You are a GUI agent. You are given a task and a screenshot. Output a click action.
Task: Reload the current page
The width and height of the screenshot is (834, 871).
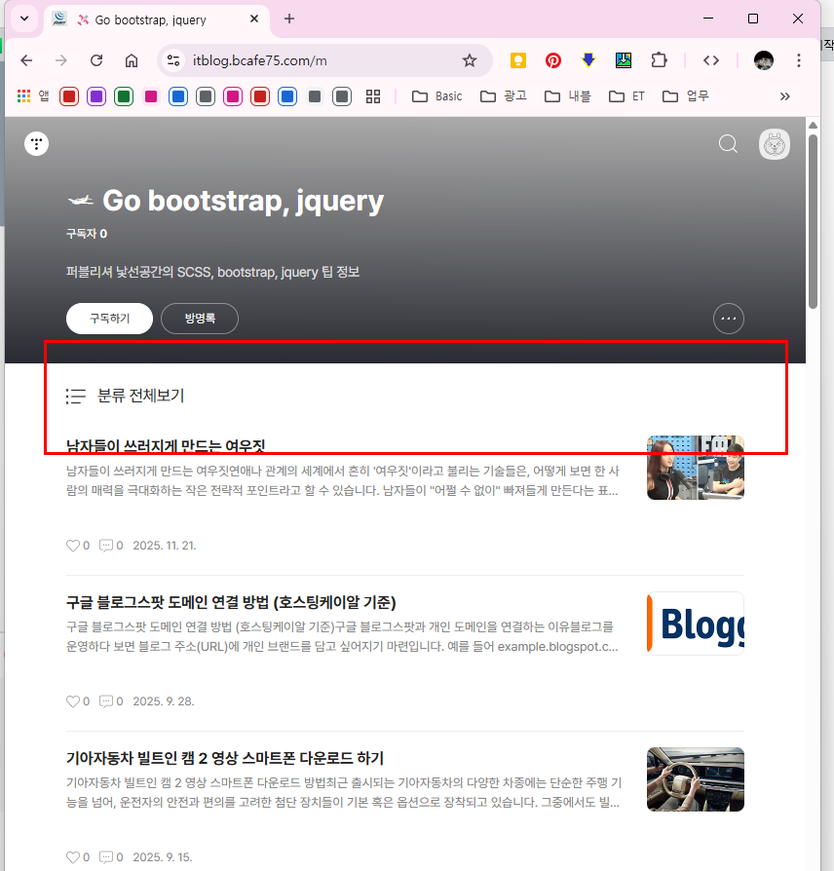point(96,60)
